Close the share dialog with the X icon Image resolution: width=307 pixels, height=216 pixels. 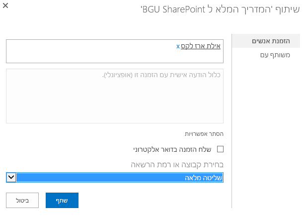click(x=5, y=5)
